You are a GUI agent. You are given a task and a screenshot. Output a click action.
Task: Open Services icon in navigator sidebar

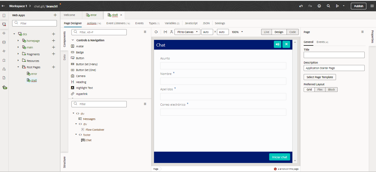[x=4, y=33]
